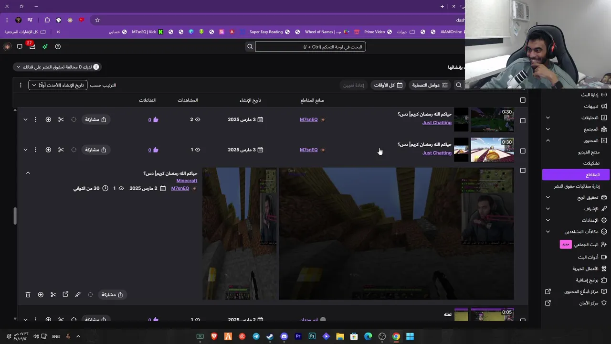Click مشاركة share button in expanded clip

pyautogui.click(x=112, y=295)
